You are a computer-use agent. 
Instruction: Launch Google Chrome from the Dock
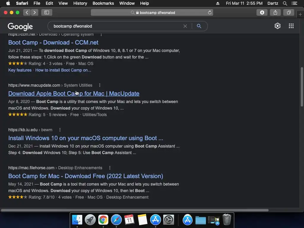(x=103, y=220)
